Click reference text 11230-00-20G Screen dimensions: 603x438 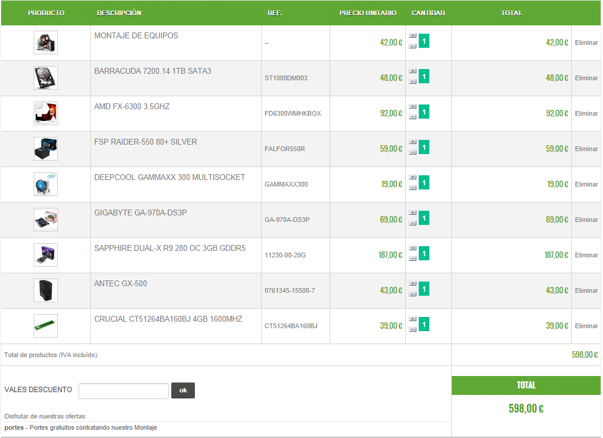click(285, 255)
